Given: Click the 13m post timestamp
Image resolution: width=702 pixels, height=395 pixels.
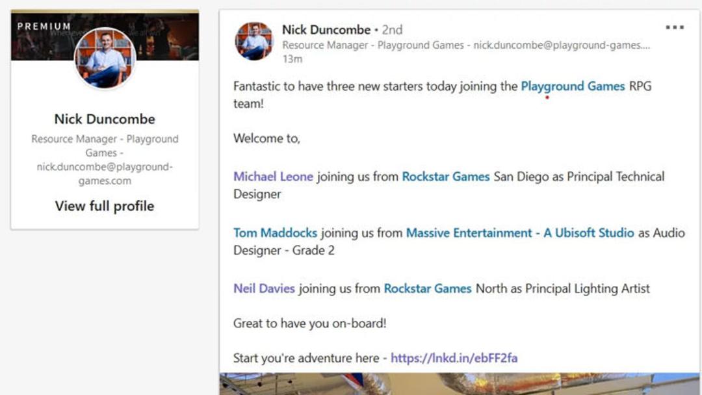Looking at the screenshot, I should [x=292, y=59].
